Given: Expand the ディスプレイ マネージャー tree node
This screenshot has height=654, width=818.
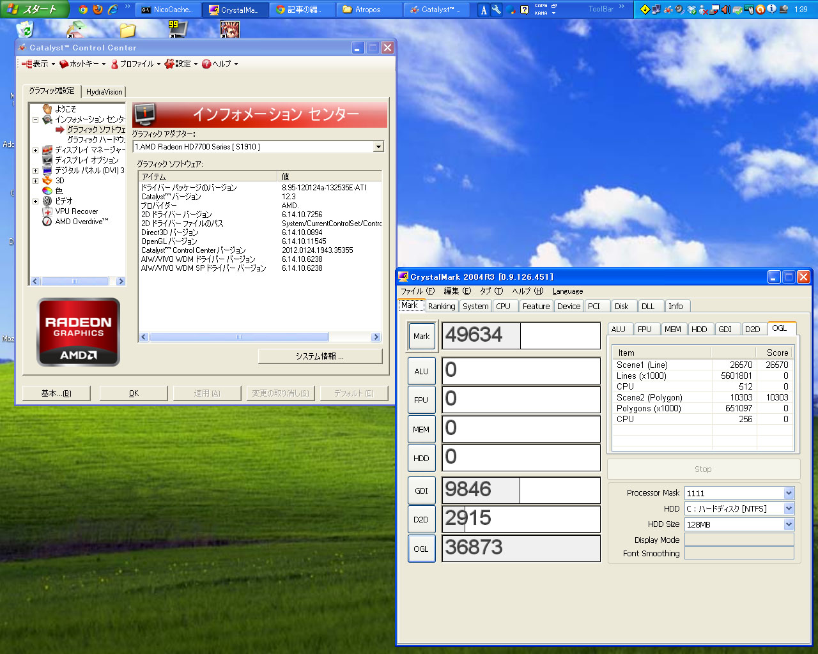Looking at the screenshot, I should pos(35,150).
